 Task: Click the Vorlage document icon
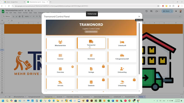pyautogui.click(x=91, y=69)
